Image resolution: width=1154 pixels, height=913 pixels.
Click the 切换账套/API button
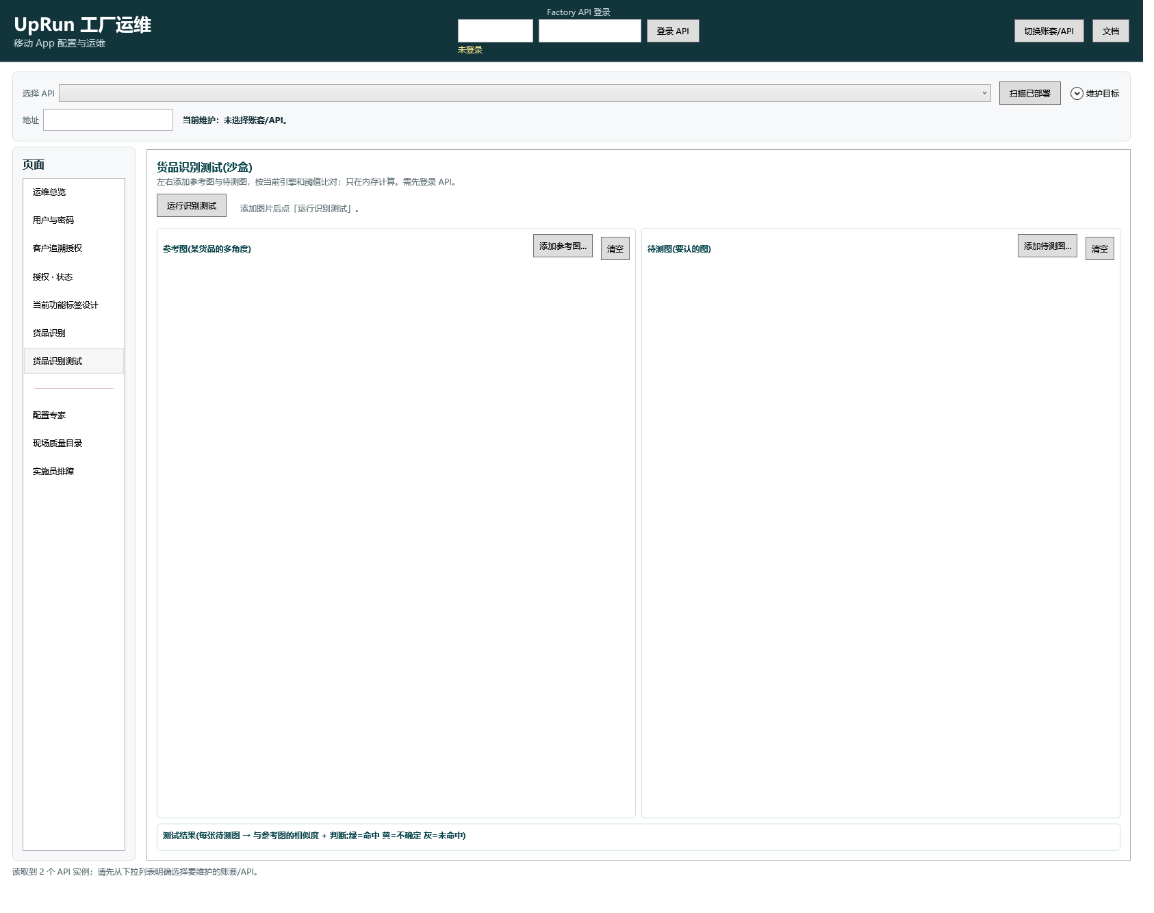(1049, 31)
